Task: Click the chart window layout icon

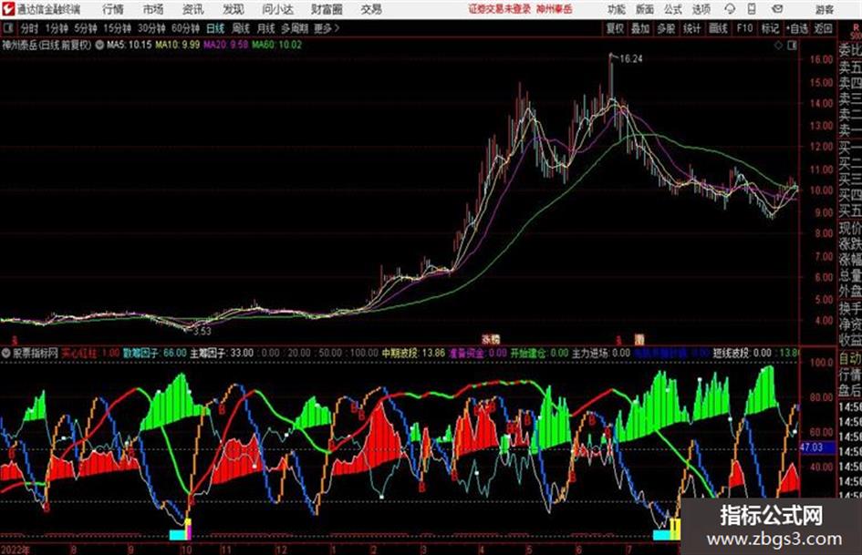Action: [792, 46]
